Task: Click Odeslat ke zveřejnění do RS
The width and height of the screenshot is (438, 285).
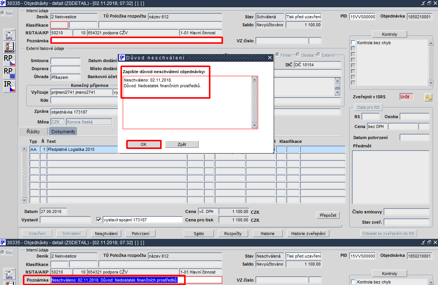Action: [388, 234]
